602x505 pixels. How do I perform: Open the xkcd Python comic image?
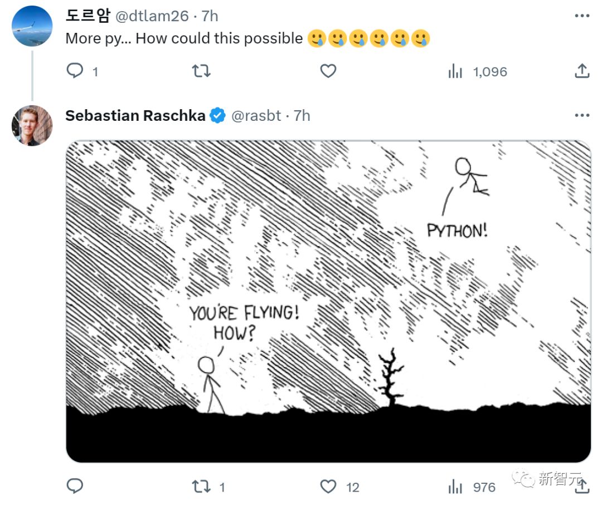(x=329, y=301)
